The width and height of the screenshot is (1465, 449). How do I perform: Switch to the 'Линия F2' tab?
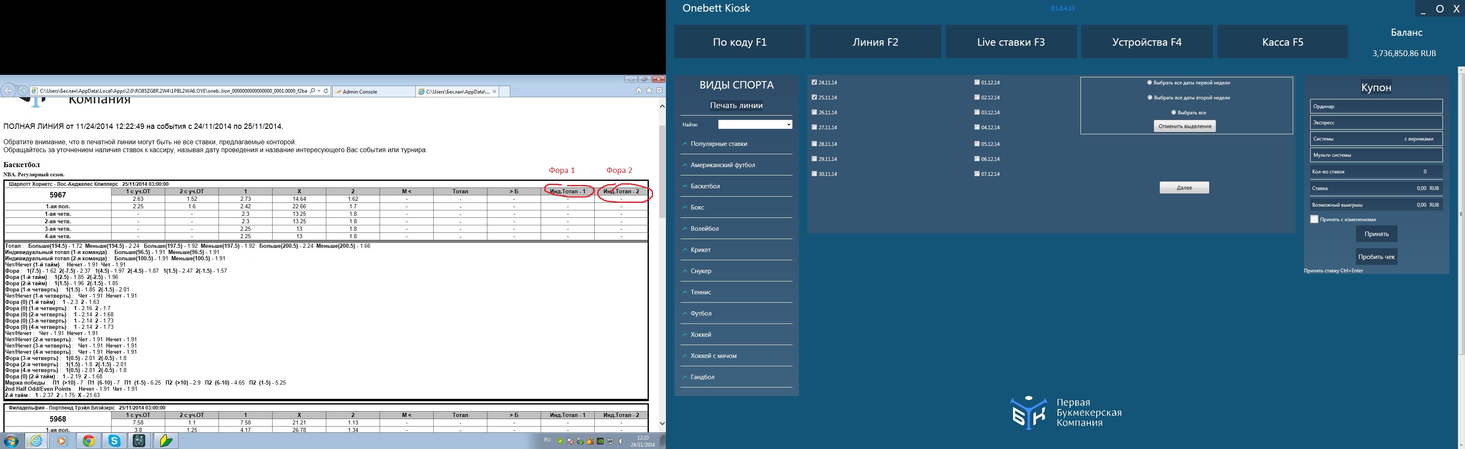tap(875, 42)
